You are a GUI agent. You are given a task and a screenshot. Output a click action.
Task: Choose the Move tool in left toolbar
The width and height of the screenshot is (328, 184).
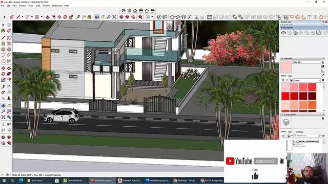(3, 68)
